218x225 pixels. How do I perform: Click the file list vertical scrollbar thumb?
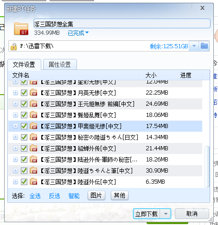coord(207,167)
